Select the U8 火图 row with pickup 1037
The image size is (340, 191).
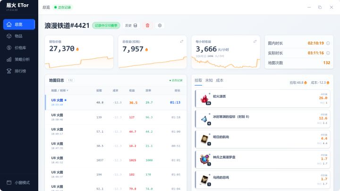tap(116, 160)
